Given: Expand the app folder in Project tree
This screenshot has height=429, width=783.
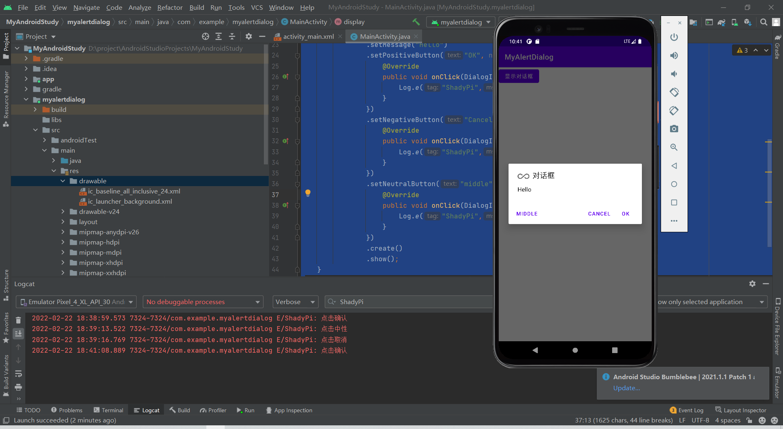Looking at the screenshot, I should pyautogui.click(x=26, y=79).
